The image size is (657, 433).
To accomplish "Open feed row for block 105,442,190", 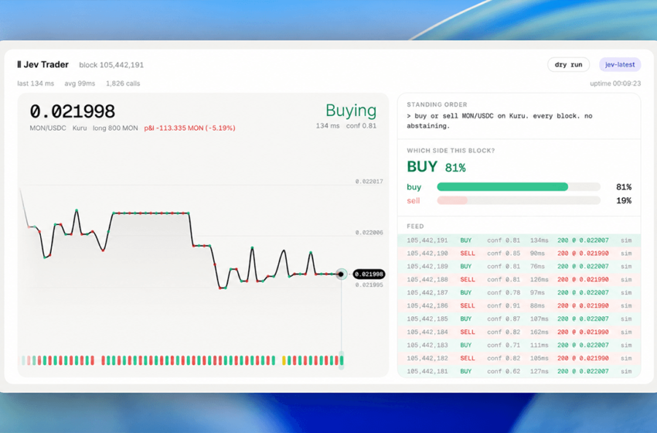I will point(519,253).
